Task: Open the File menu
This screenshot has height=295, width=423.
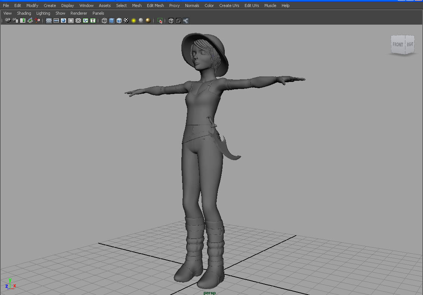Action: coord(6,6)
